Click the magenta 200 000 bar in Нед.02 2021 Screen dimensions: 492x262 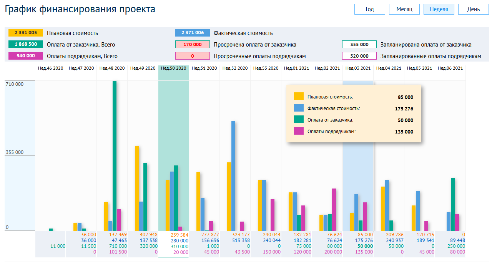coord(334,210)
